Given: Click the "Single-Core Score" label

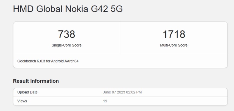Looking at the screenshot, I should [x=66, y=45].
